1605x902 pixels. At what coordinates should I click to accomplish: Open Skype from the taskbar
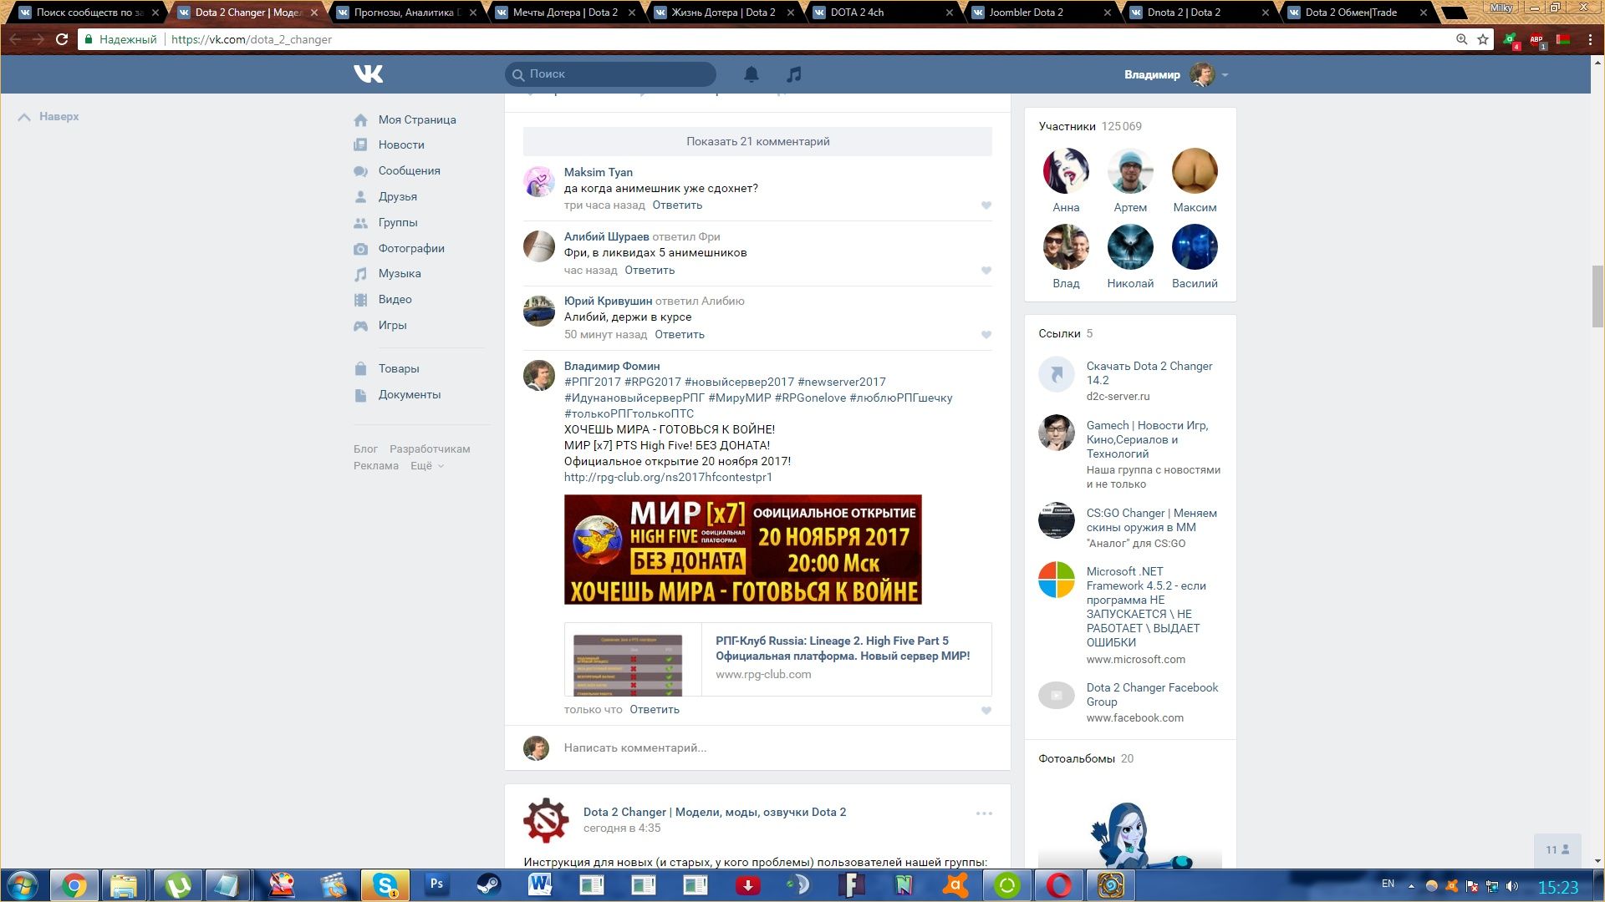[x=385, y=885]
